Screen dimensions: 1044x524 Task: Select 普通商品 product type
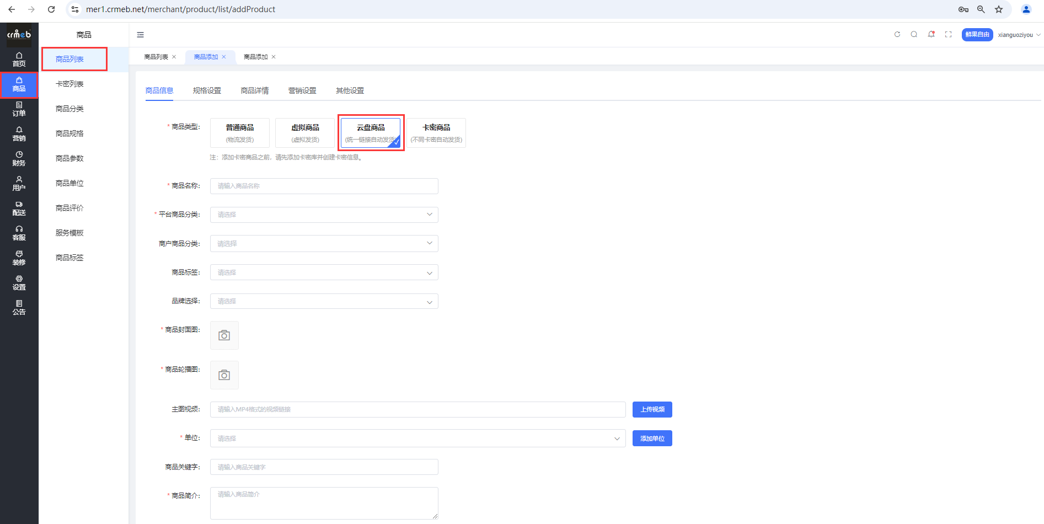click(240, 133)
